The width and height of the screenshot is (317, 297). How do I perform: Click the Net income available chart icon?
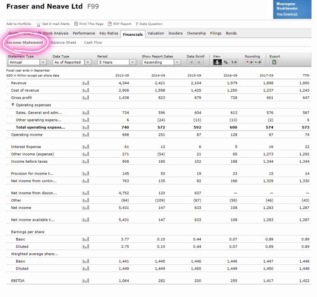click(86, 220)
